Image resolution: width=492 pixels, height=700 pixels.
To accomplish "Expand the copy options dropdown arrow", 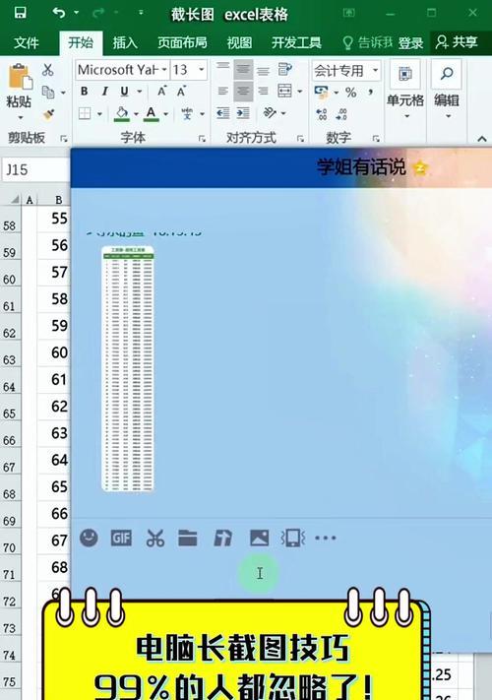I will (x=63, y=93).
